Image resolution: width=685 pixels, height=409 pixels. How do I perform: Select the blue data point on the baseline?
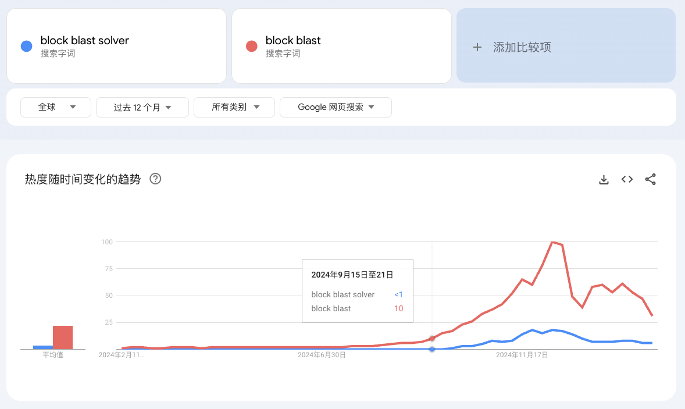(x=432, y=349)
